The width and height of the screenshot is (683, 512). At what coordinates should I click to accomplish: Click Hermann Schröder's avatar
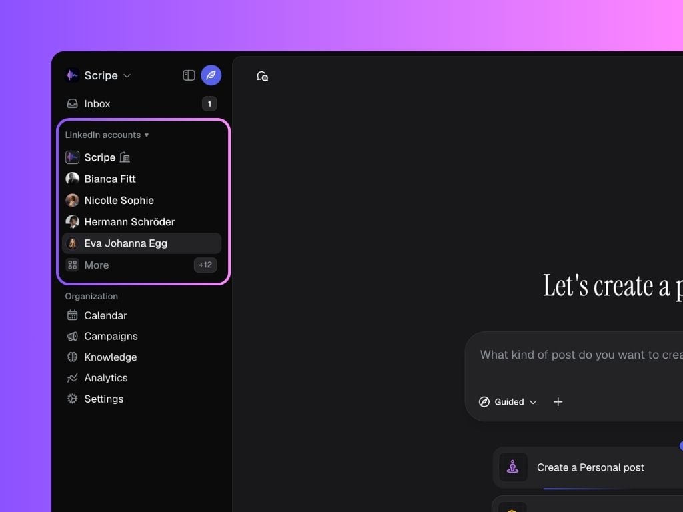pyautogui.click(x=72, y=221)
